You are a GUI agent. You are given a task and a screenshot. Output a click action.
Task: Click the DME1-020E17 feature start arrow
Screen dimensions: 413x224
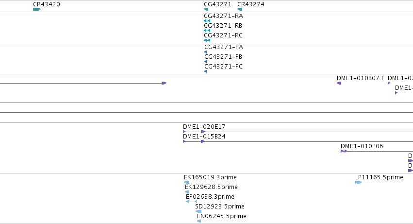click(184, 132)
